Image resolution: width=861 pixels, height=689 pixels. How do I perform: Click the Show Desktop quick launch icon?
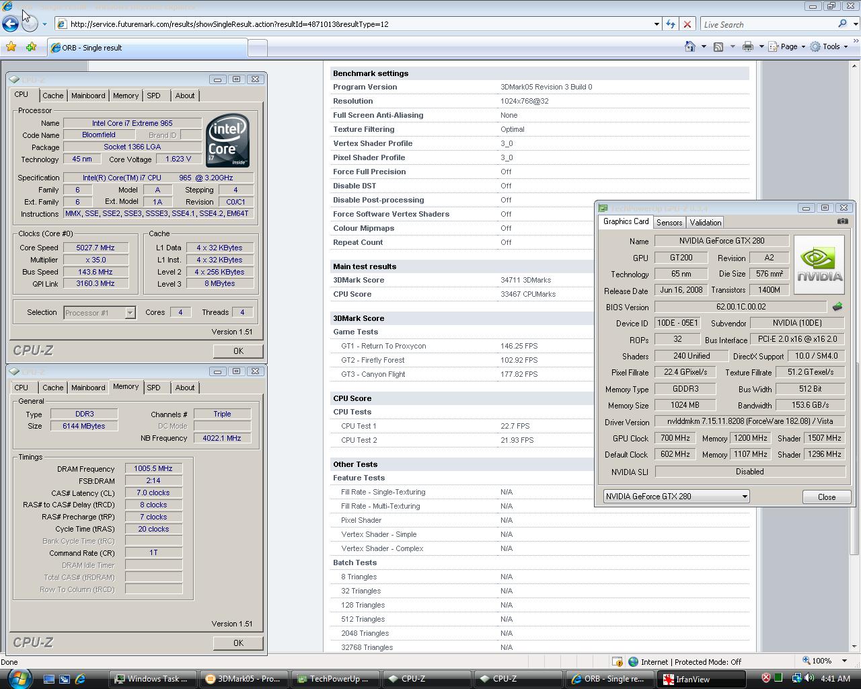coord(49,679)
